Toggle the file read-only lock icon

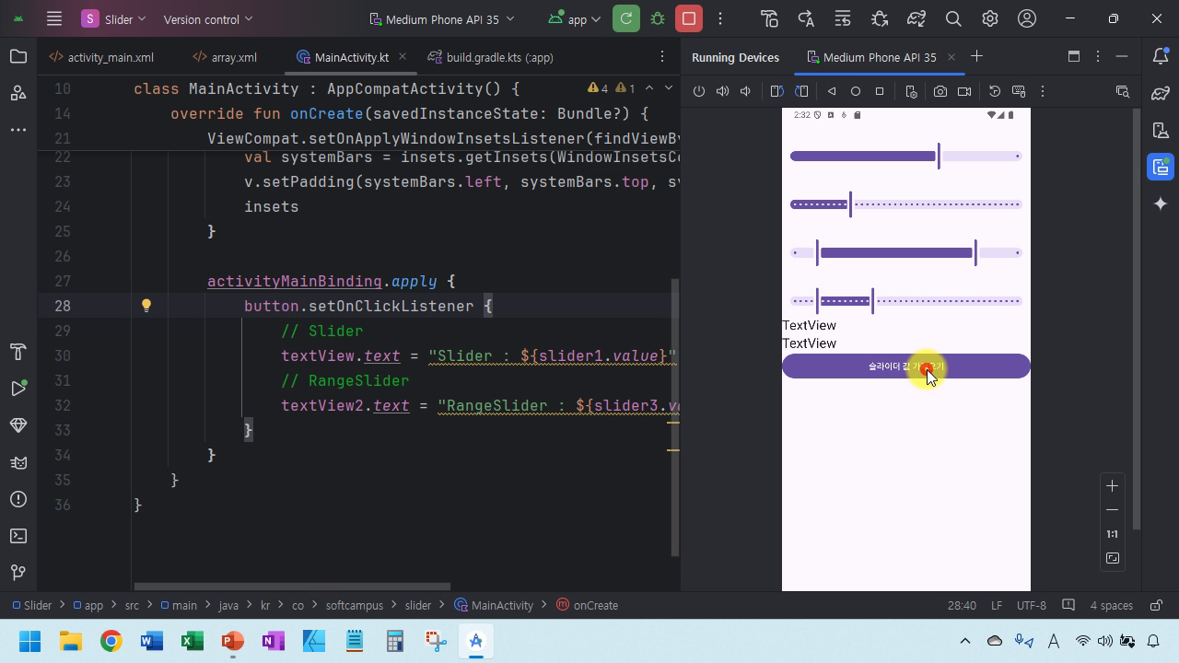coord(1155,605)
